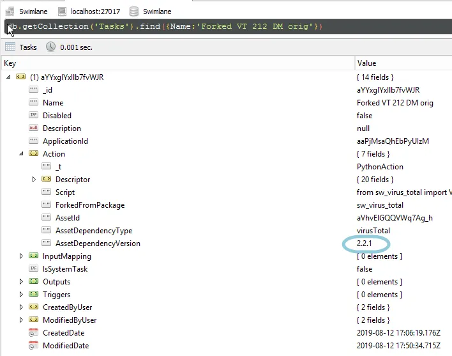This screenshot has width=452, height=356.
Task: Expand the InputMapping array
Action: pyautogui.click(x=21, y=256)
